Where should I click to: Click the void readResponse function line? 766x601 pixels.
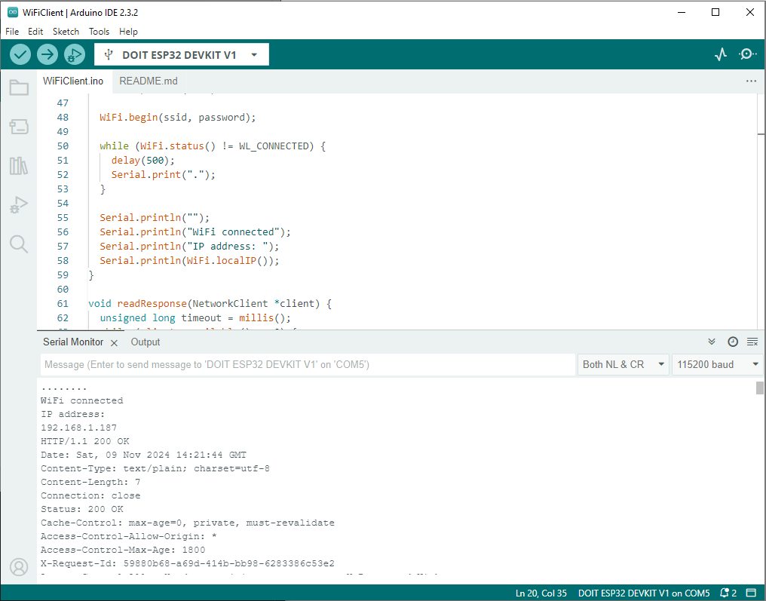coord(210,303)
